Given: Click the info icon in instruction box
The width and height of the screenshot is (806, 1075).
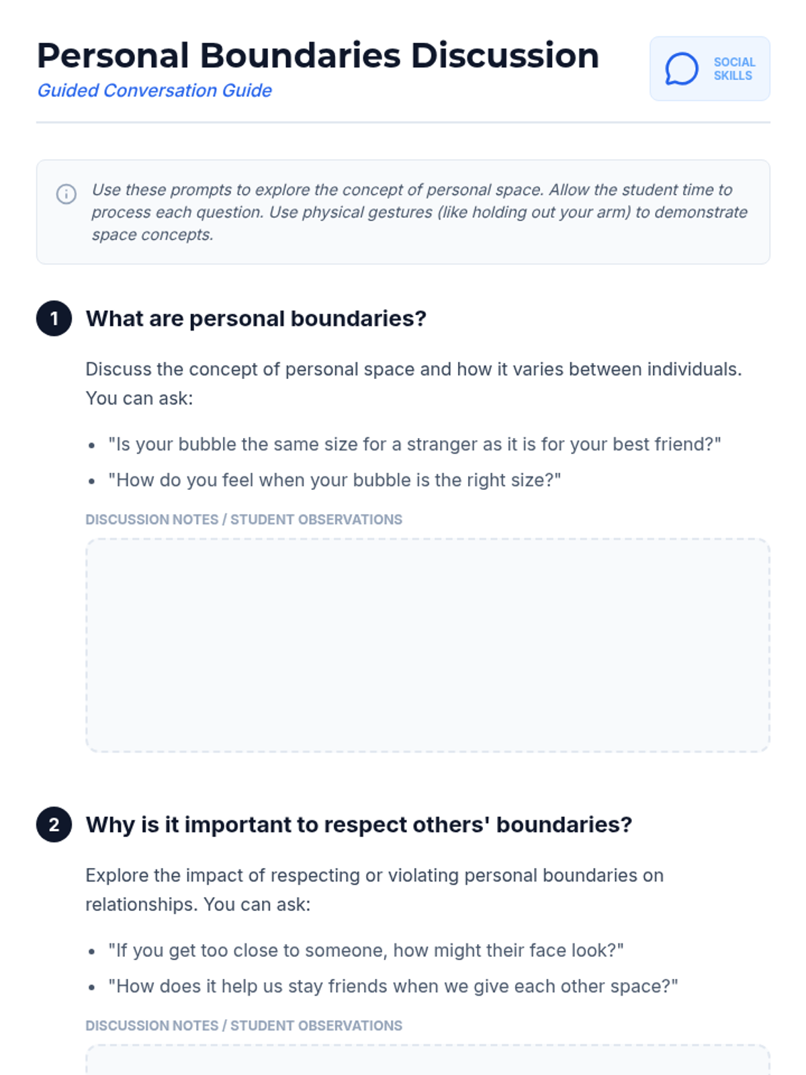Looking at the screenshot, I should [66, 194].
